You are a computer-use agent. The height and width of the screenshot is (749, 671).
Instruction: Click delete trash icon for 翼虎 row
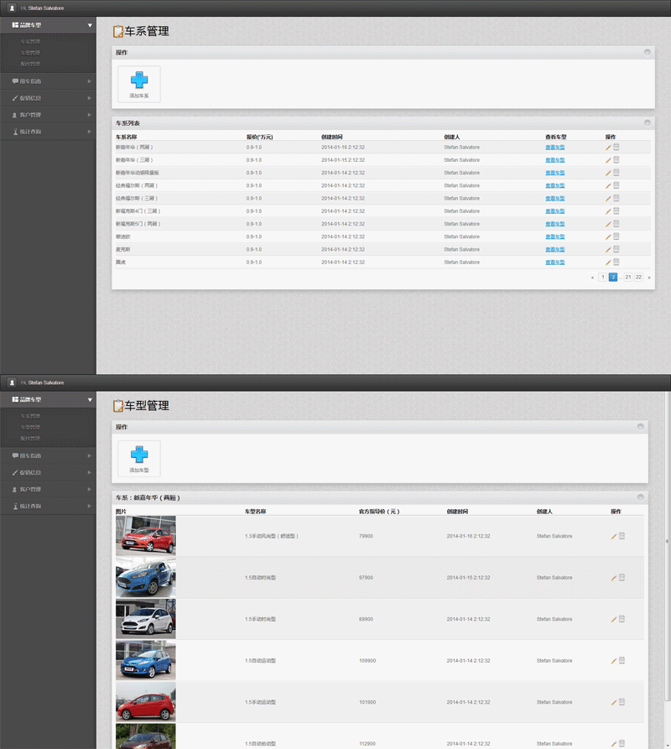[616, 262]
